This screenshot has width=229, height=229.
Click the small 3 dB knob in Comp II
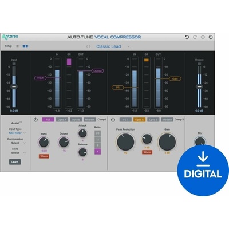147,139
